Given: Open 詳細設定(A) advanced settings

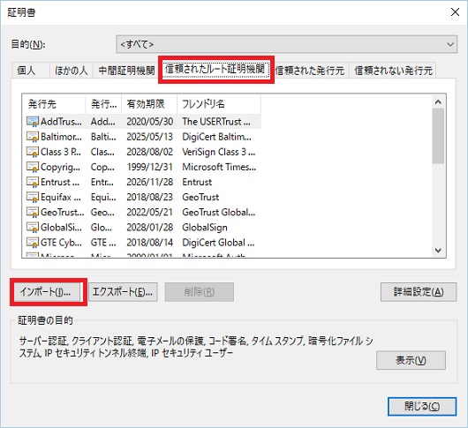Looking at the screenshot, I should (x=419, y=292).
